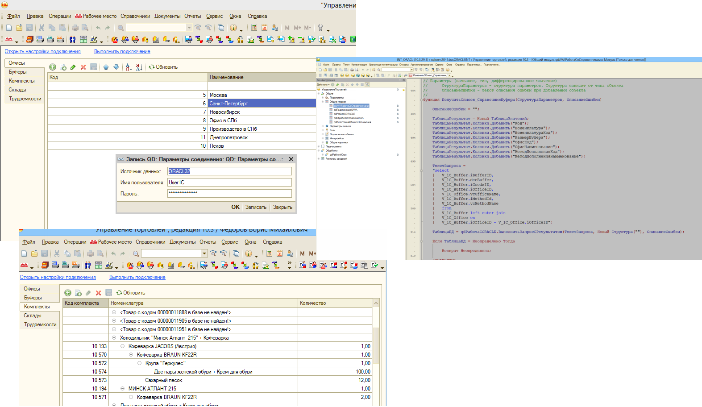This screenshot has width=702, height=407.
Task: Open Справочники menu in Офисы window
Action: click(x=135, y=16)
